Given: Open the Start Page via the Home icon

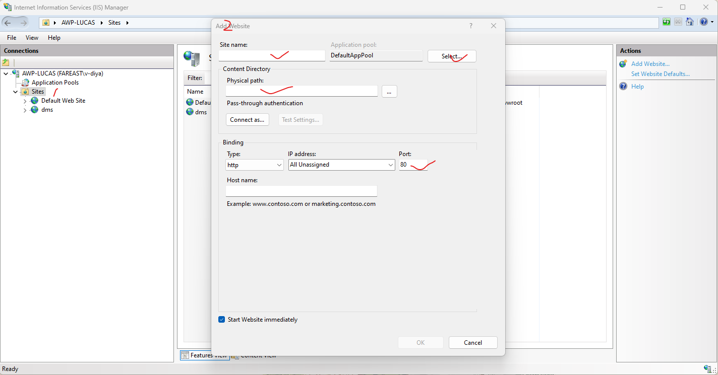Looking at the screenshot, I should [690, 22].
